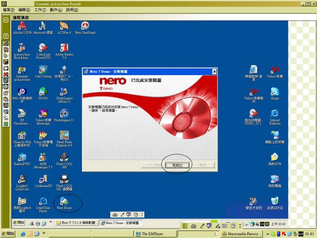Switch to Macromedia Fireworks taskbar item
This screenshot has width=317, height=238.
(x=241, y=234)
